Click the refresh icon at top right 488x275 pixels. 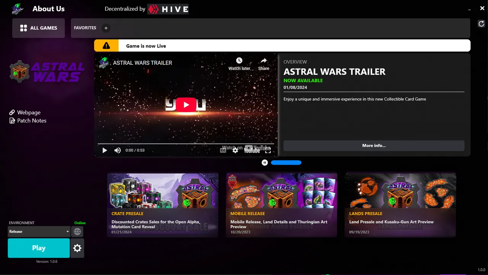[x=481, y=24]
